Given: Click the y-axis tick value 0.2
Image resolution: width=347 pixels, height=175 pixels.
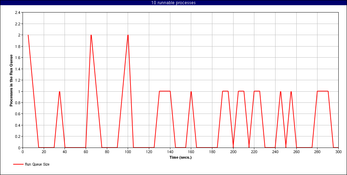Looking at the screenshot, I should (x=17, y=136).
